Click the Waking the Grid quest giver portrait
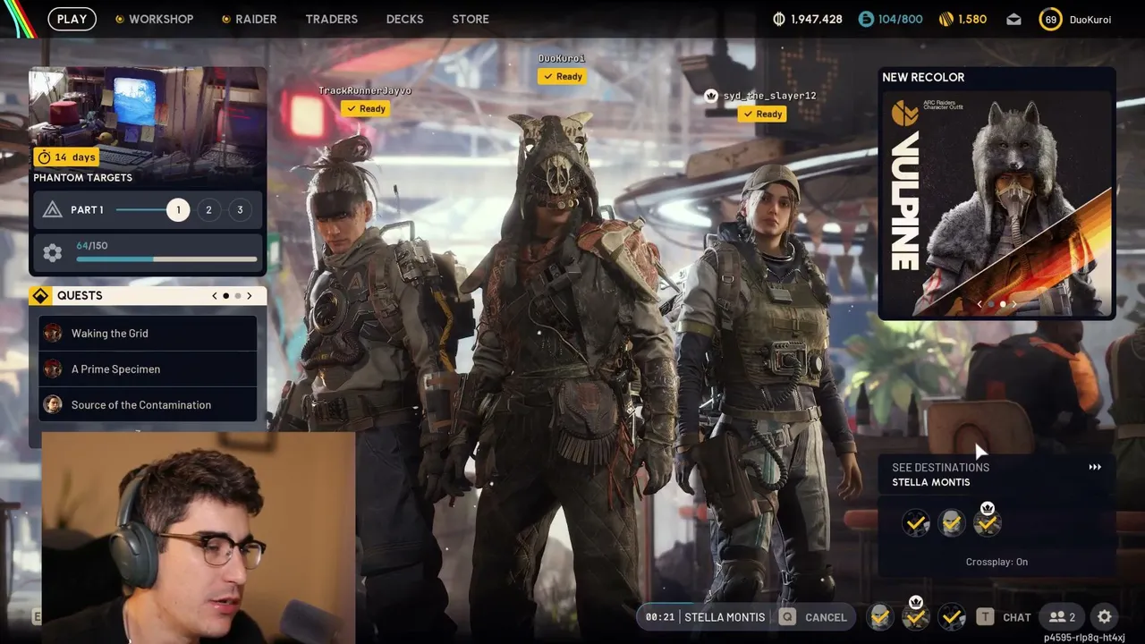 (53, 333)
